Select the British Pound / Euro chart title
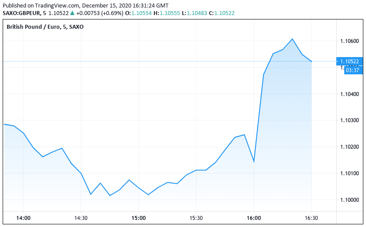The image size is (366, 227). point(45,27)
